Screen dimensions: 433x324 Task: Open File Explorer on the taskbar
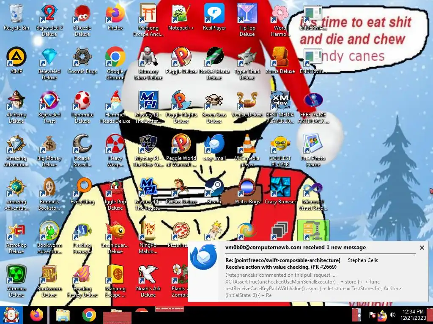[x=63, y=315]
